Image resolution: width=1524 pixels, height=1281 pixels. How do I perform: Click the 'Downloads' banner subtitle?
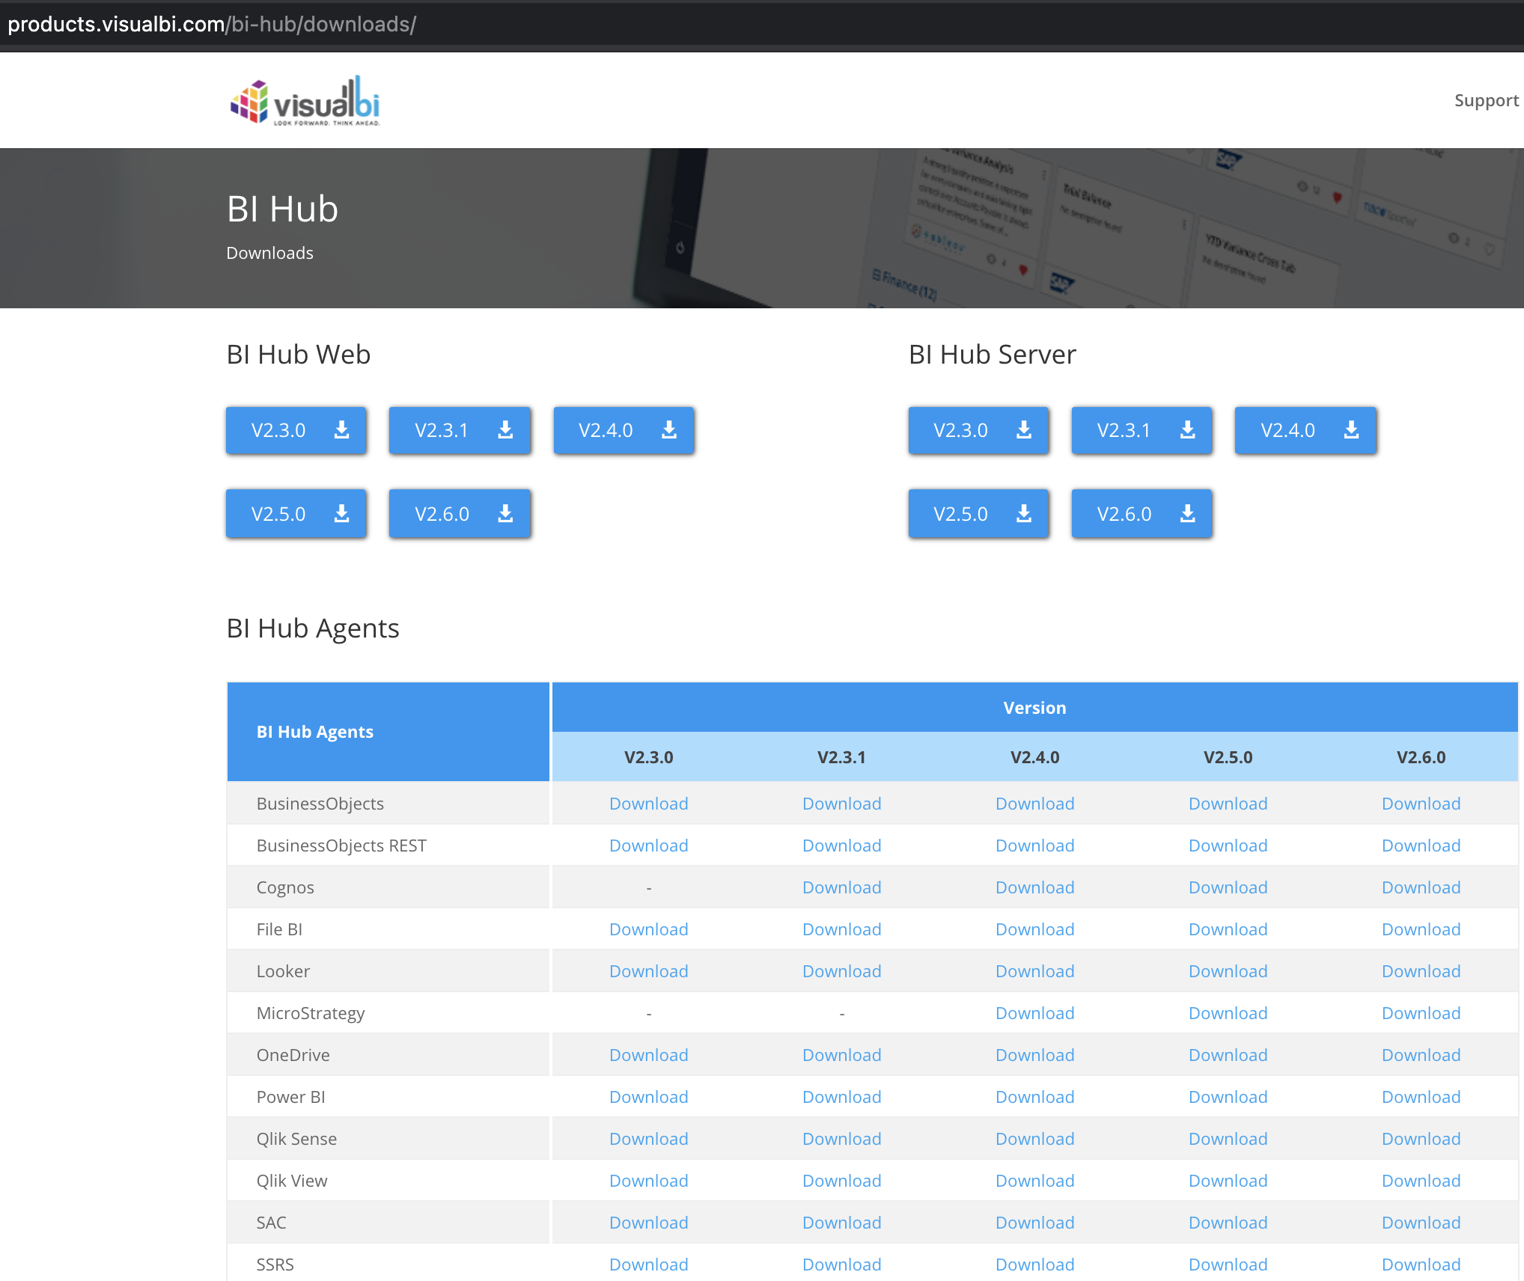point(269,253)
